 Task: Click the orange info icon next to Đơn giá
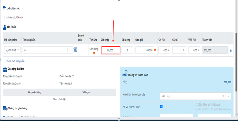(155, 50)
